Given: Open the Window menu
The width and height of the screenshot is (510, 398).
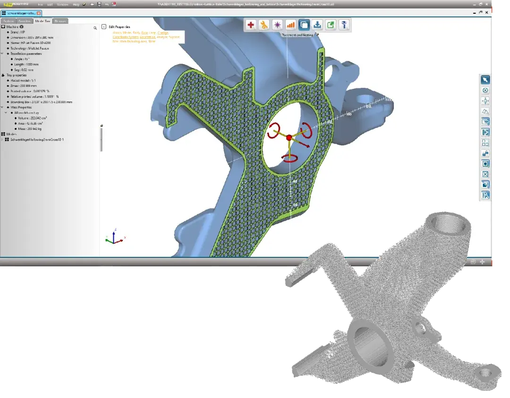Looking at the screenshot, I should tap(62, 4).
